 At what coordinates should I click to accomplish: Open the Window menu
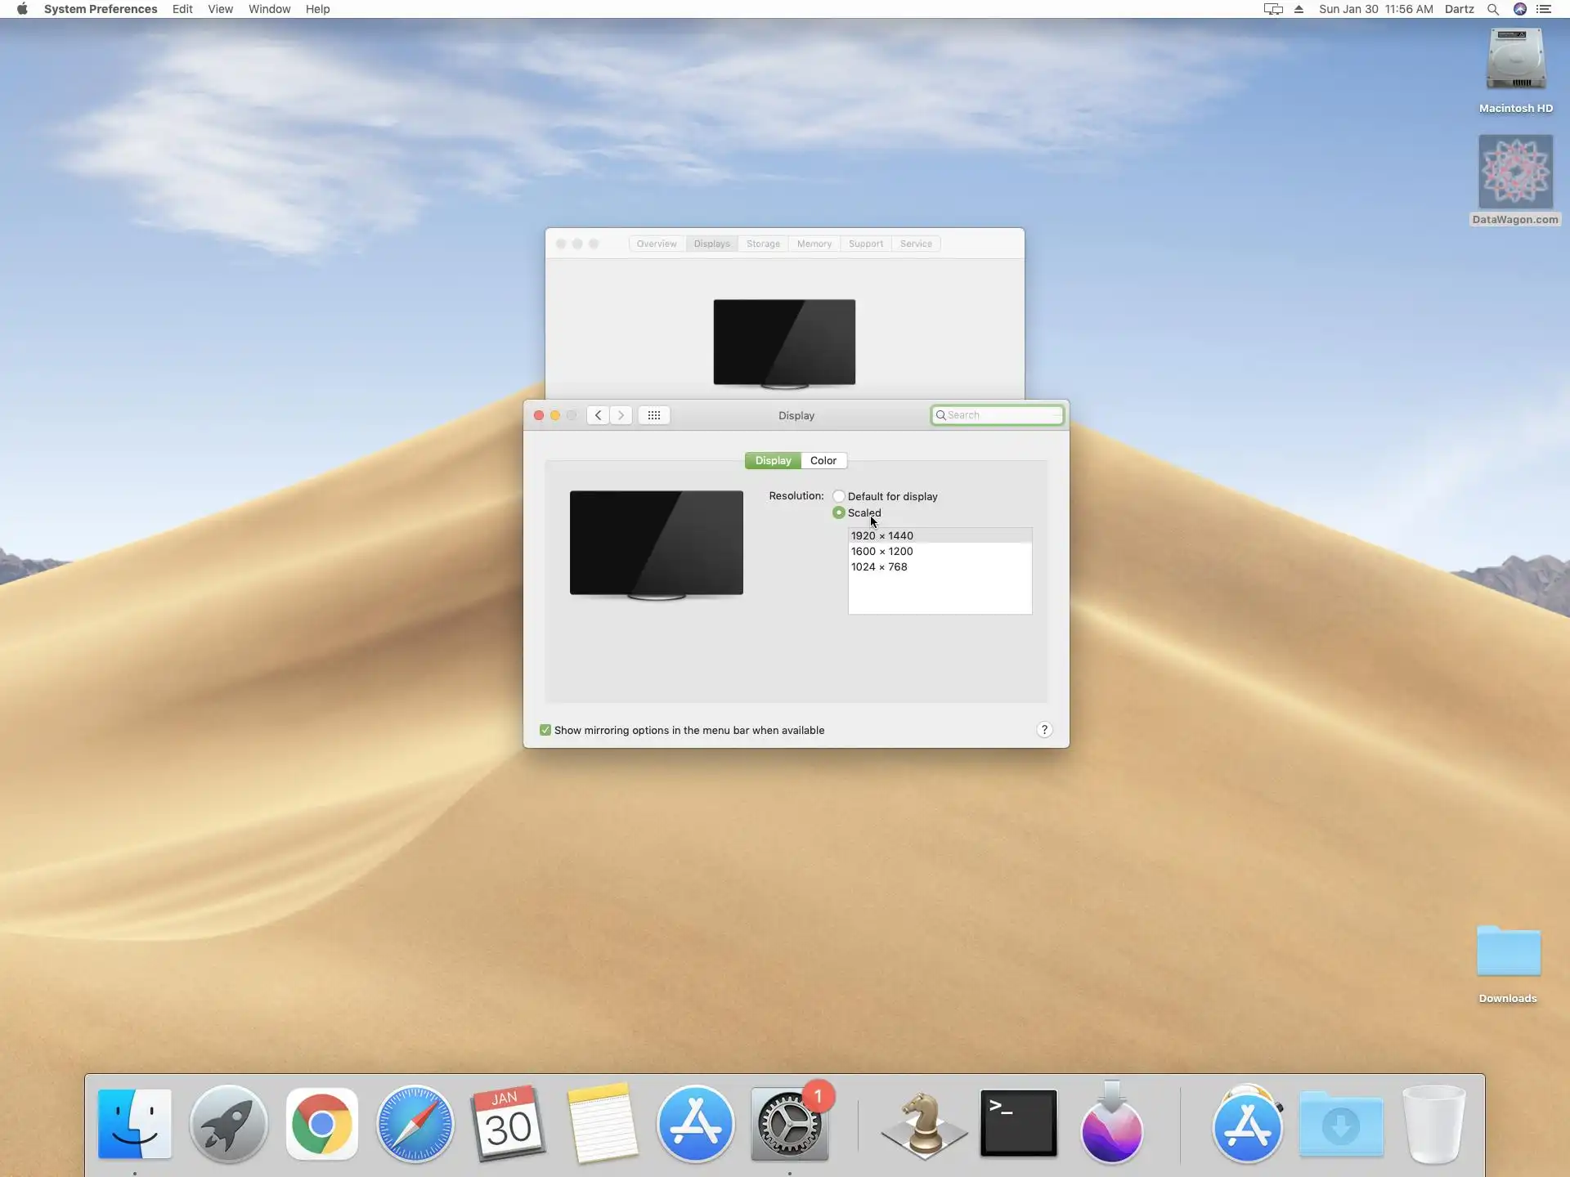point(269,9)
